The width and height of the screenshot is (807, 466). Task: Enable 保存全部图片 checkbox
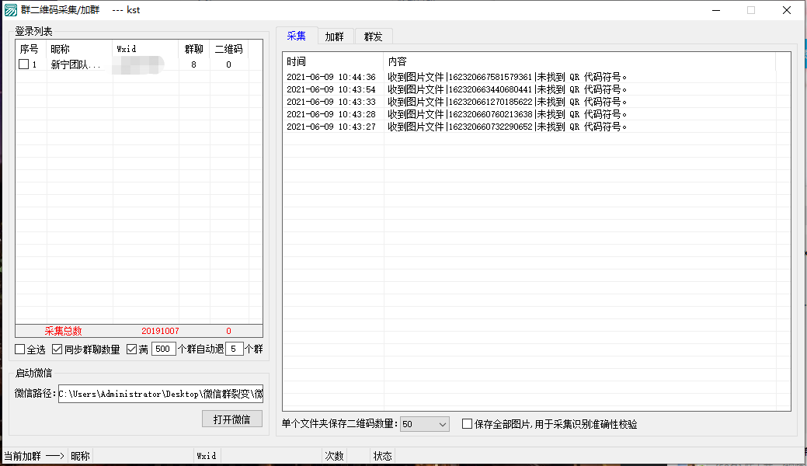pos(468,424)
